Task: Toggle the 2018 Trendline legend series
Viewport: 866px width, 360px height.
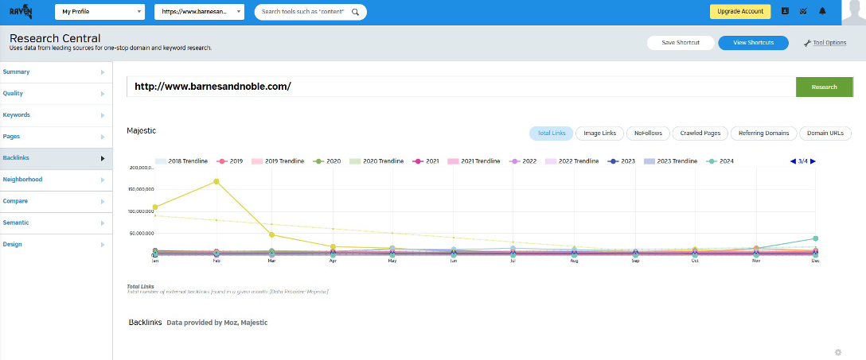Action: (181, 161)
